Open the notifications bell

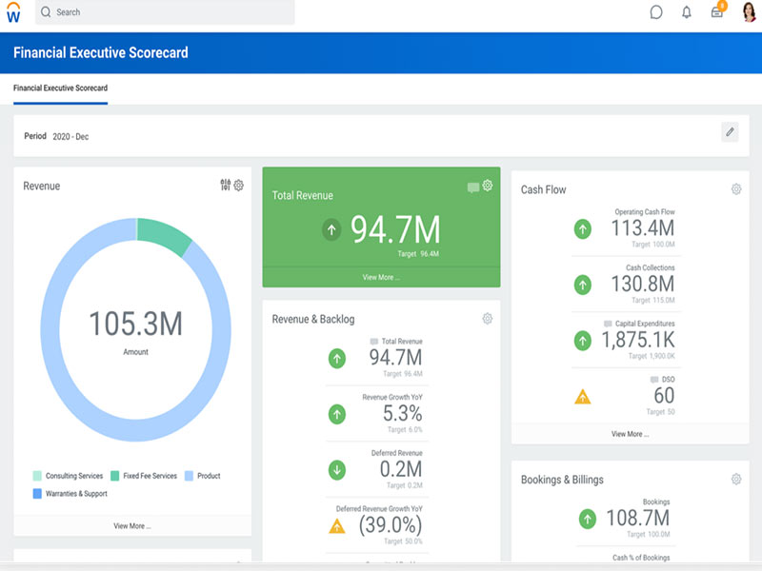[685, 11]
